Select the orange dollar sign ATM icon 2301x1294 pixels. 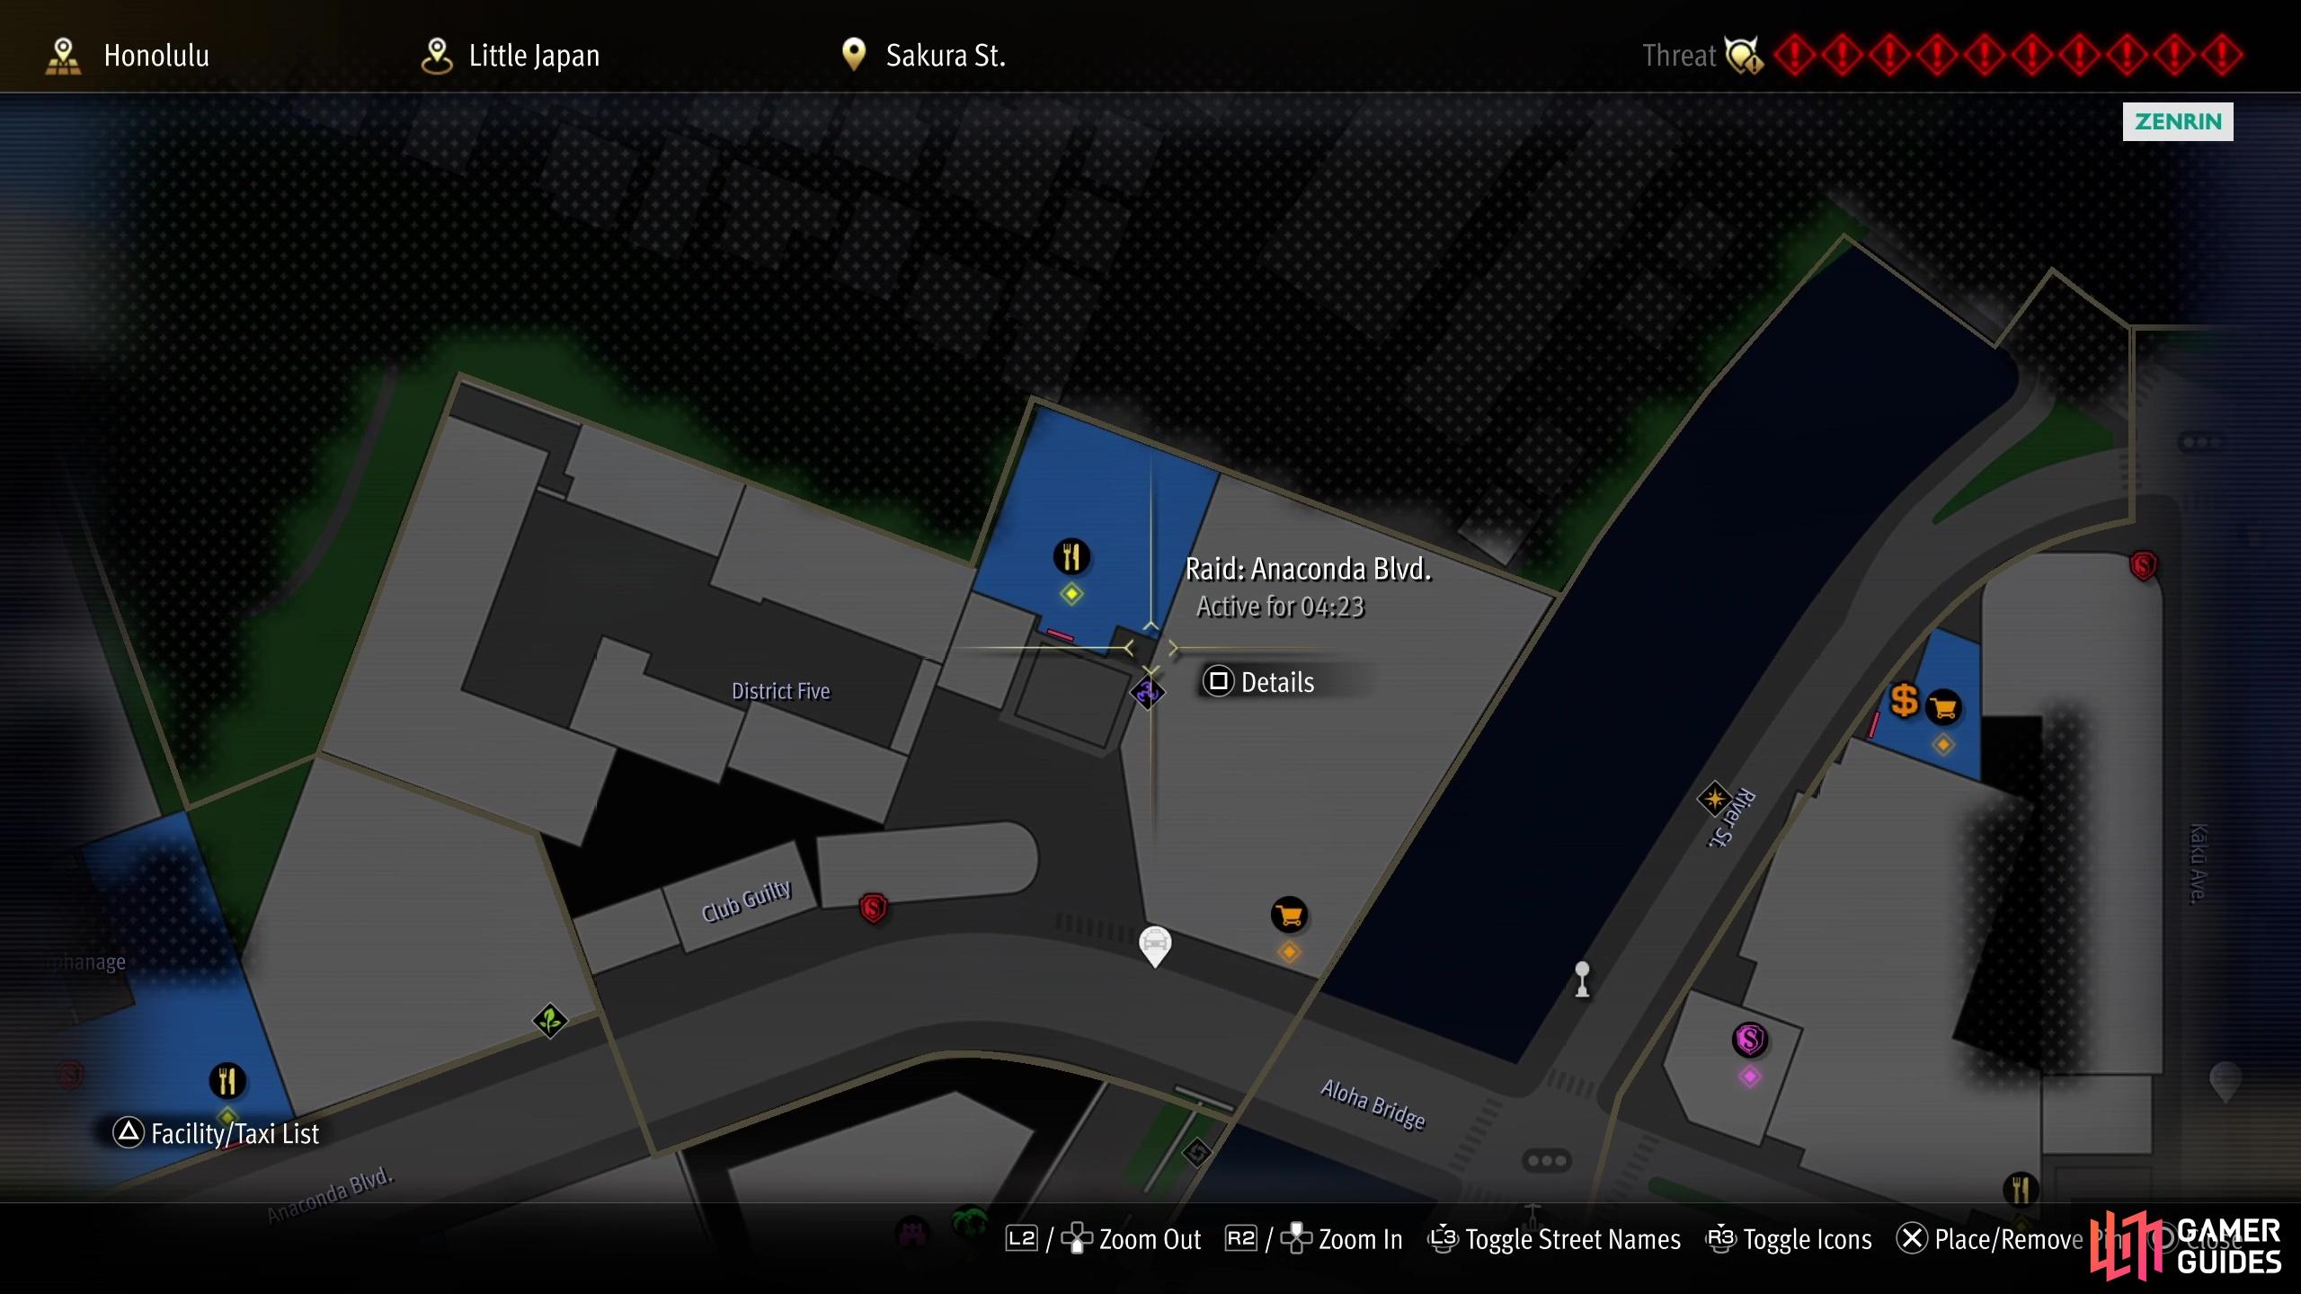1904,700
